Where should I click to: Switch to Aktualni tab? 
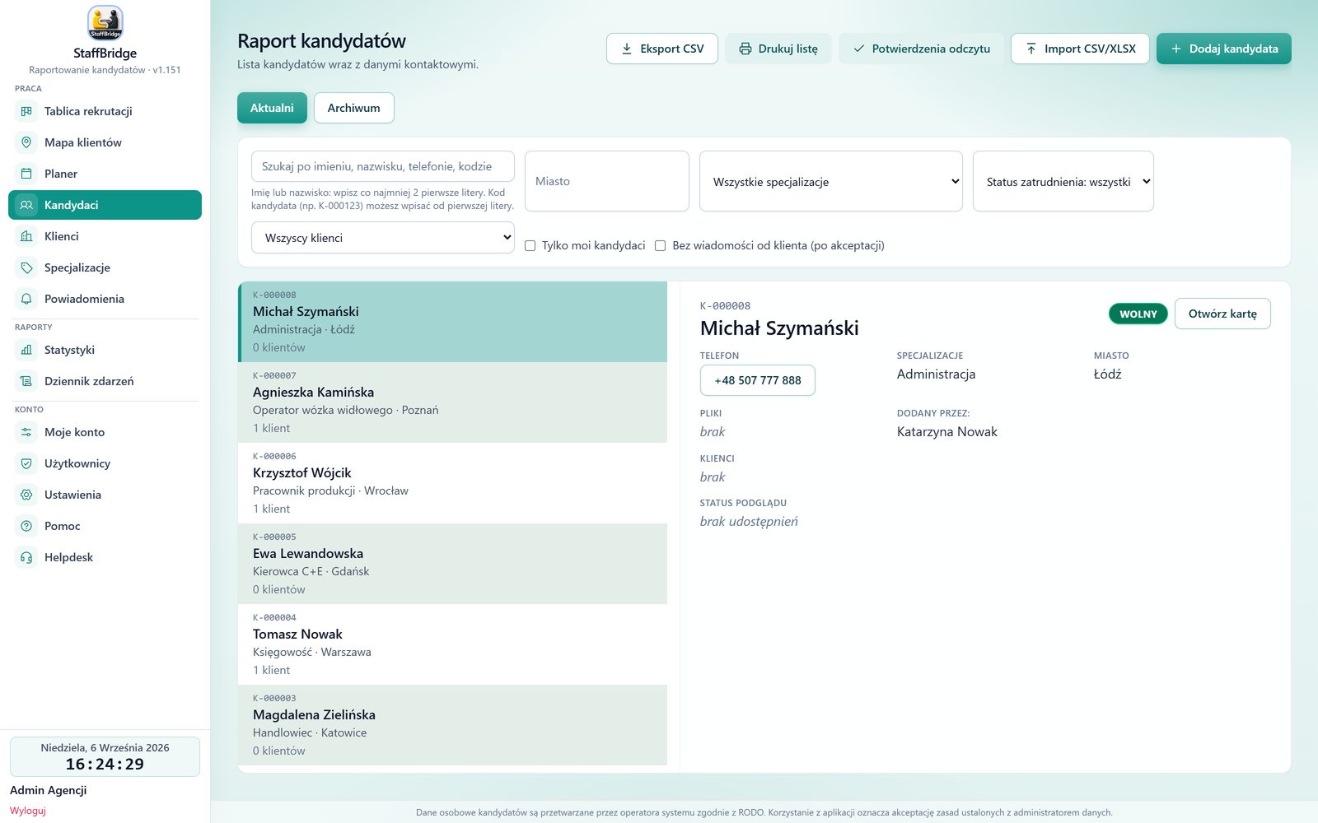(272, 108)
